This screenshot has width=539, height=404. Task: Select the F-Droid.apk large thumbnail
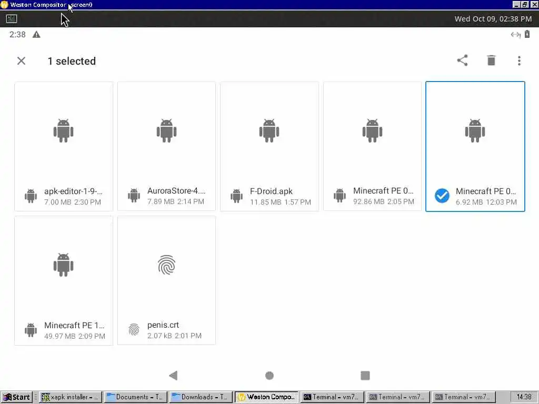269,130
